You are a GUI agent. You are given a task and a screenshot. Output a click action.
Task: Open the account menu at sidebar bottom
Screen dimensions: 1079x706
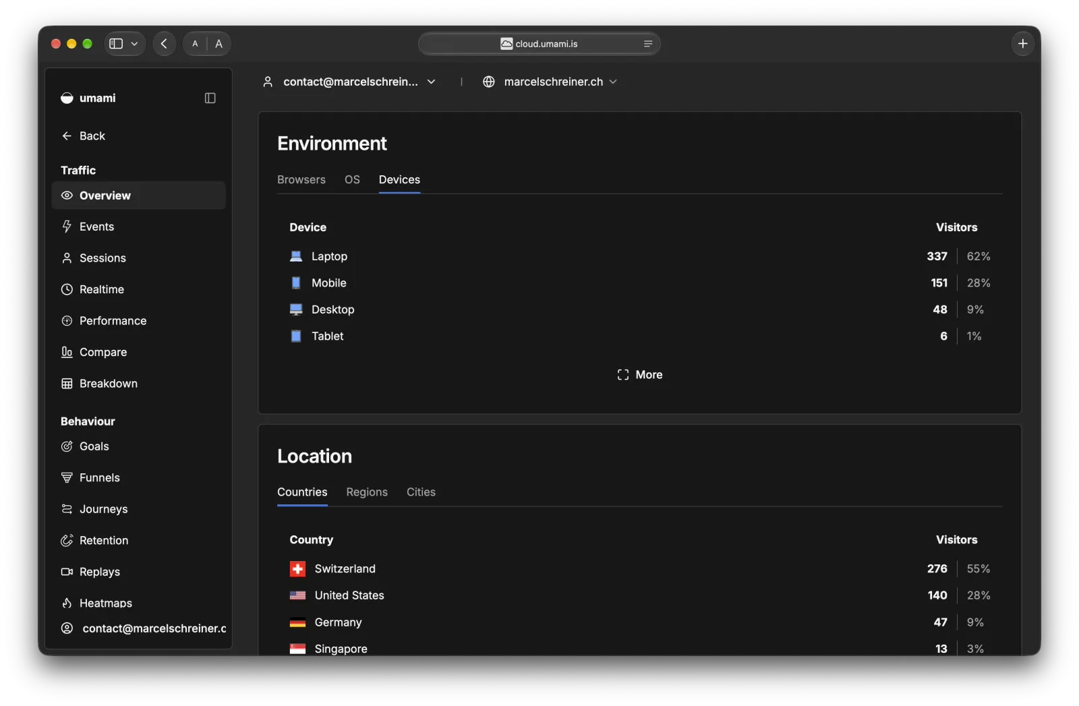point(143,628)
